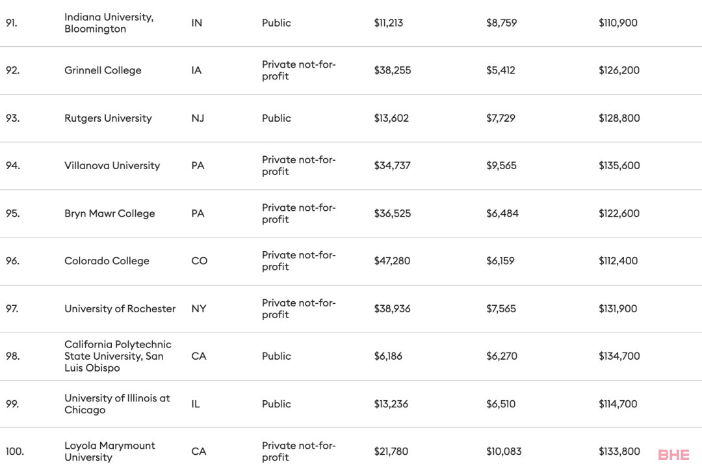Click the $47,280 cost for Colorado College
The width and height of the screenshot is (702, 473).
tap(392, 261)
